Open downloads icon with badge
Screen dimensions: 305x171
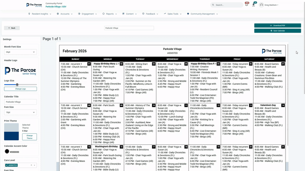(254, 5)
